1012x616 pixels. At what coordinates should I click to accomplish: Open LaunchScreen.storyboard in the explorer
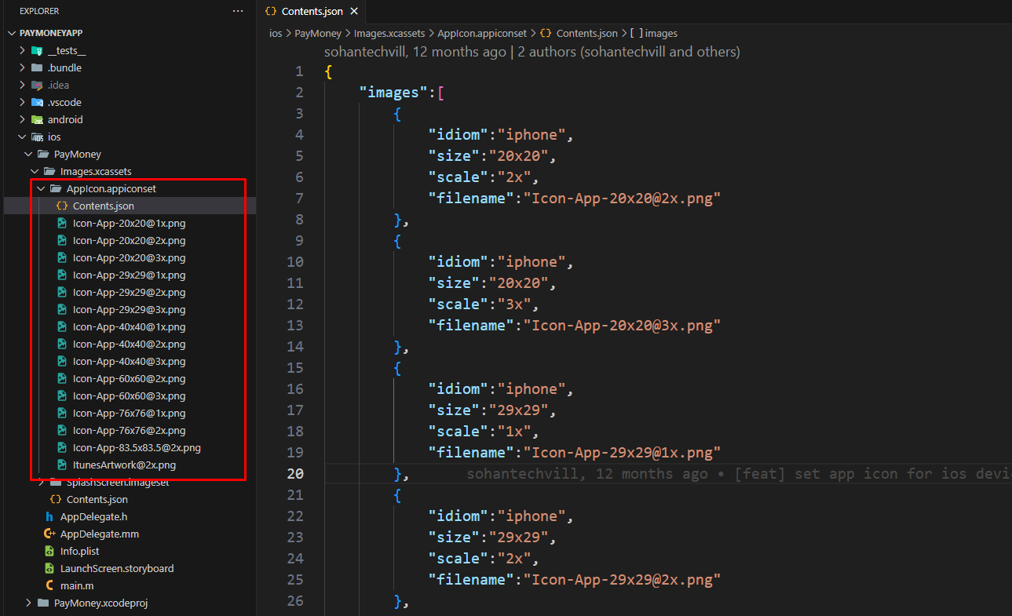[x=116, y=569]
